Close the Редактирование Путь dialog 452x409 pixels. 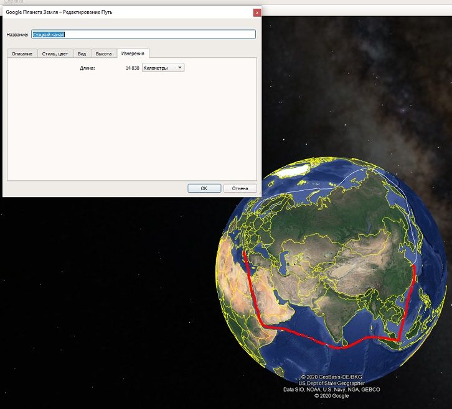[257, 12]
